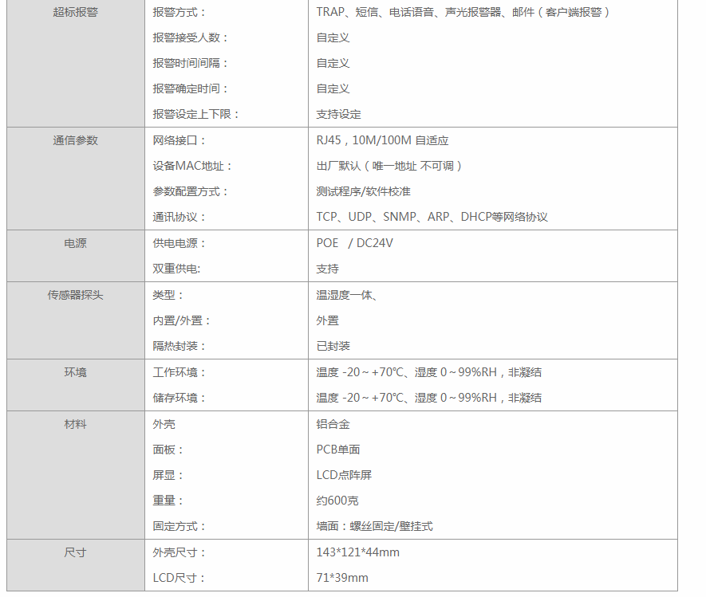Select the POE / DC24V power value
706x597 pixels.
354,244
